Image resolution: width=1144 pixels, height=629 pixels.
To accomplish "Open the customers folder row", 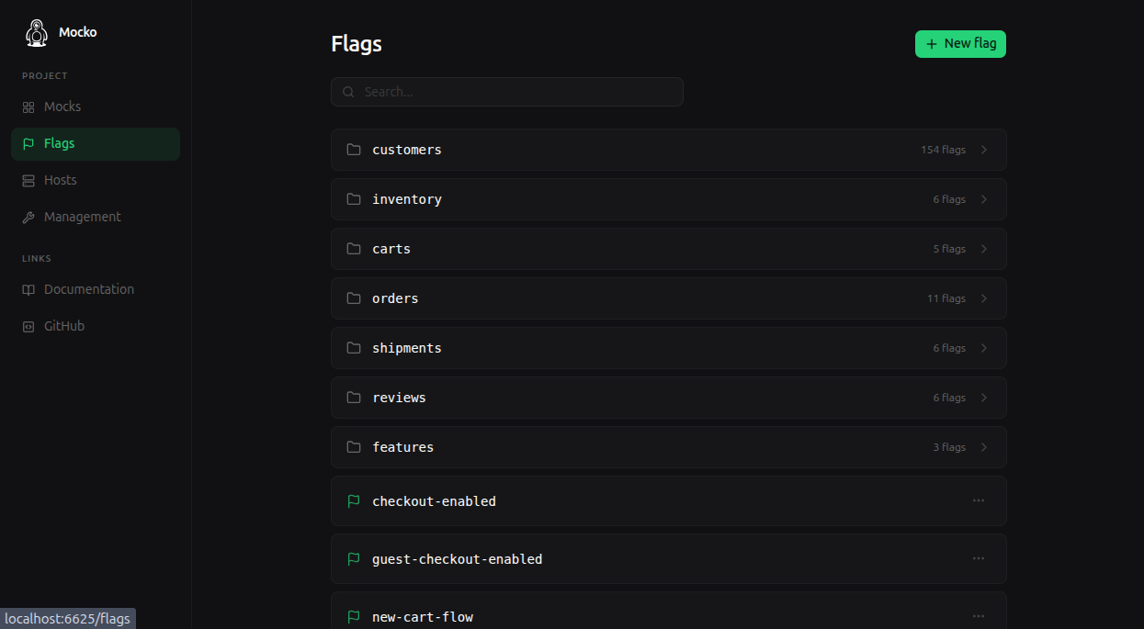I will click(x=669, y=150).
